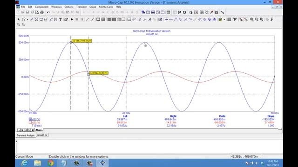This screenshot has height=167, width=298.
Task: Select the circuit1.cir tab
Action: click(x=42, y=135)
